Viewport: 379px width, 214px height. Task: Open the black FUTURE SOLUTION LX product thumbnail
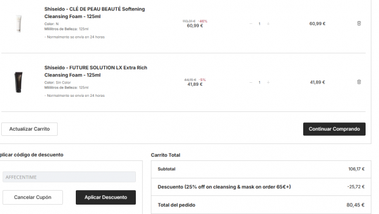pos(19,82)
